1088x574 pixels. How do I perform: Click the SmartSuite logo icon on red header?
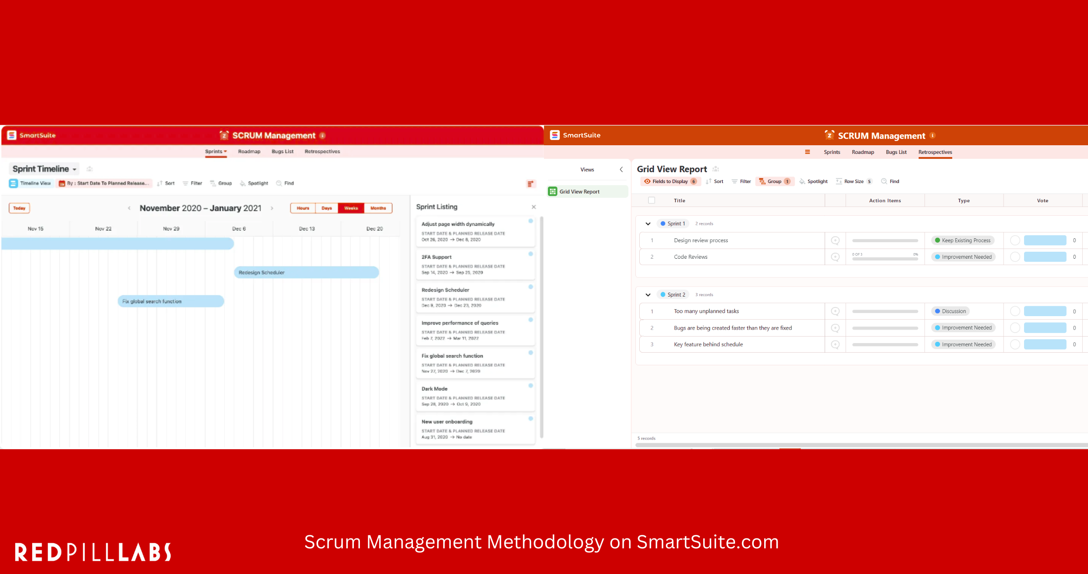(x=11, y=135)
